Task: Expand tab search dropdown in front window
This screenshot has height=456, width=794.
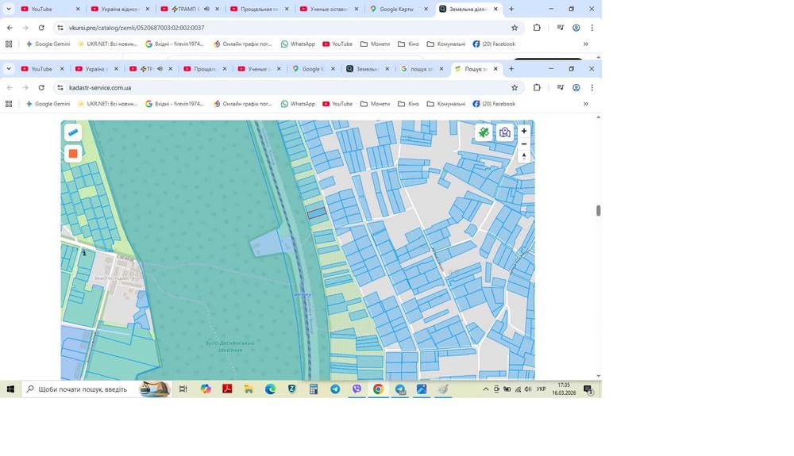Action: (x=9, y=69)
